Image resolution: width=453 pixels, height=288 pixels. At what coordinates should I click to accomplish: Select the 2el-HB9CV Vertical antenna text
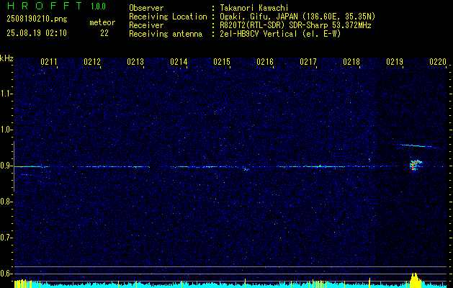281,34
